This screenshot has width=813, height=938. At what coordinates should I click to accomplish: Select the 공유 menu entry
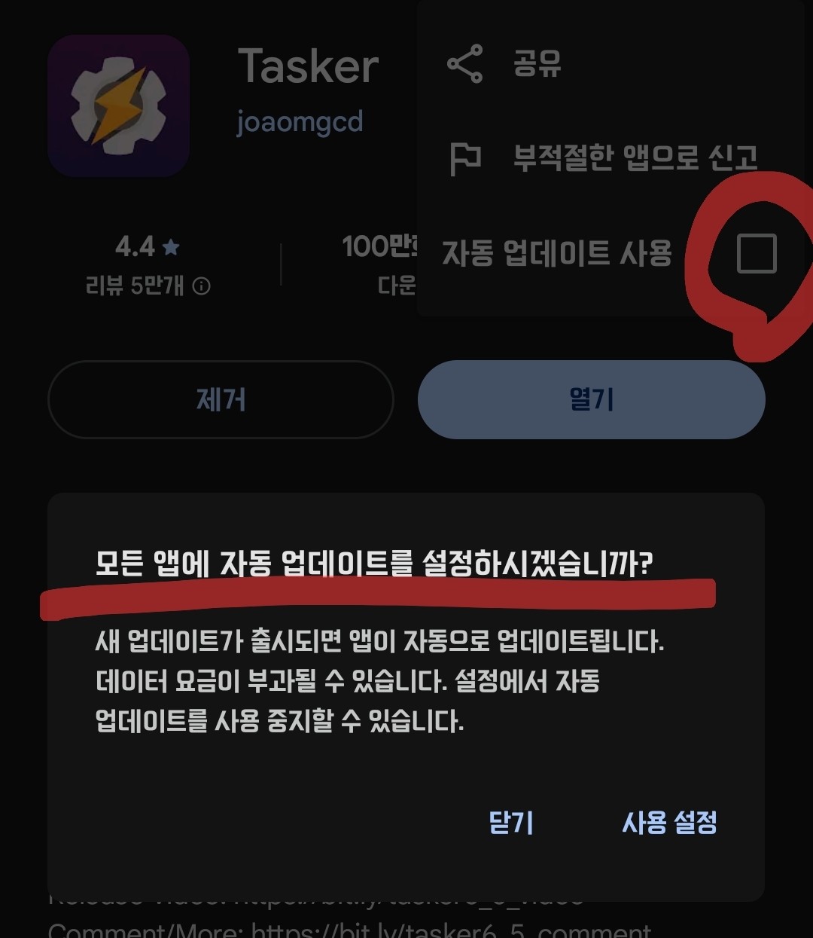[x=537, y=63]
